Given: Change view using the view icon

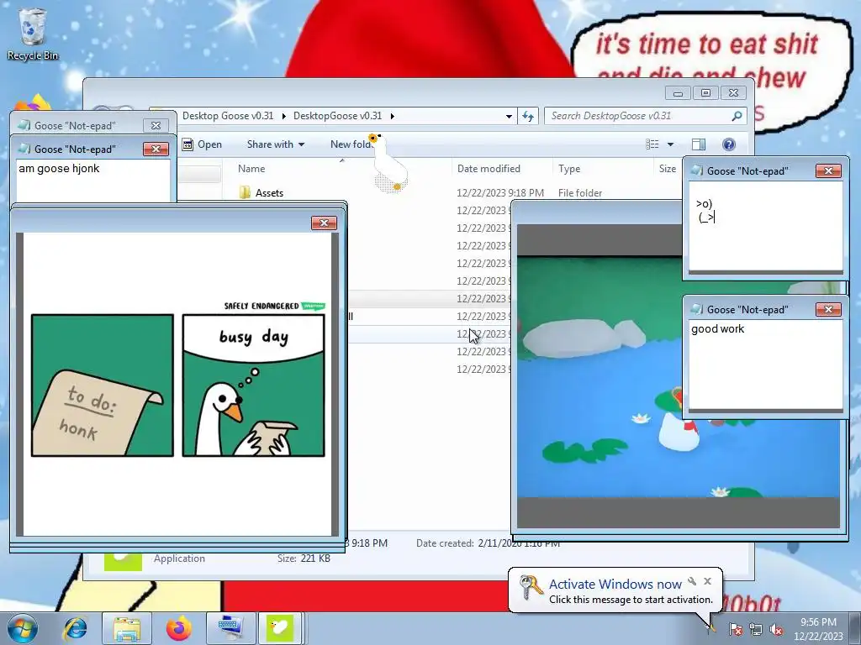Looking at the screenshot, I should 652,144.
